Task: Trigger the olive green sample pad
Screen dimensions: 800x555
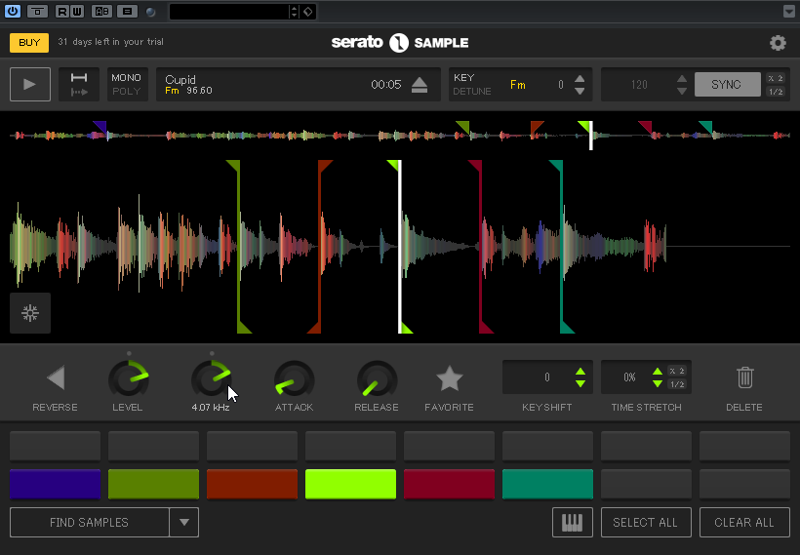Action: pyautogui.click(x=153, y=484)
